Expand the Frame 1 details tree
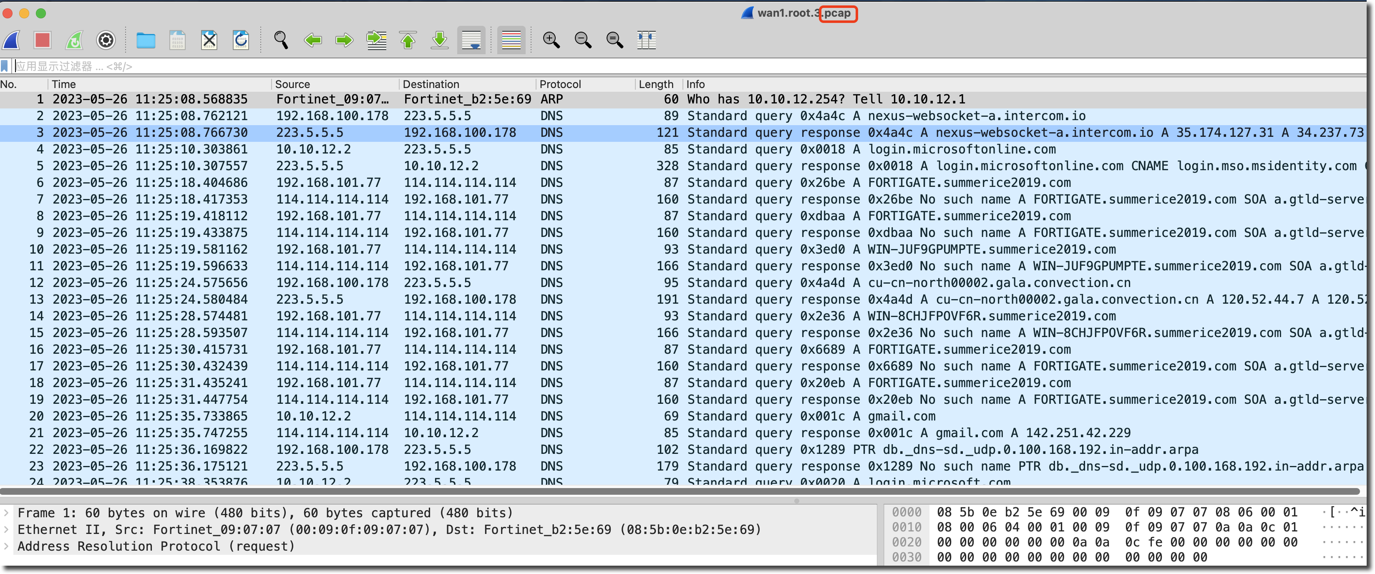The image size is (1375, 574). point(6,513)
